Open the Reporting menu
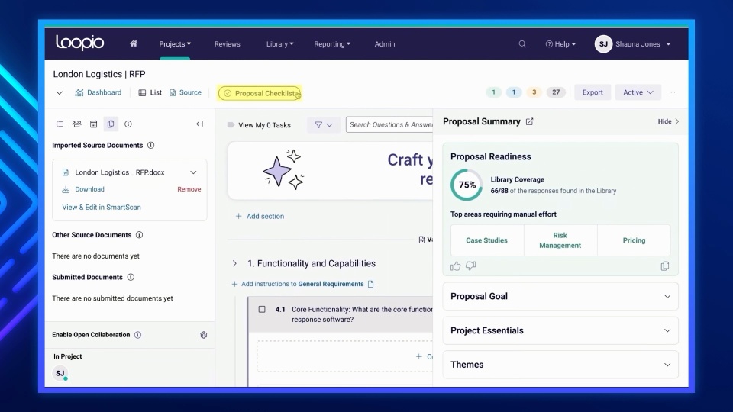Viewport: 733px width, 412px height. click(332, 44)
